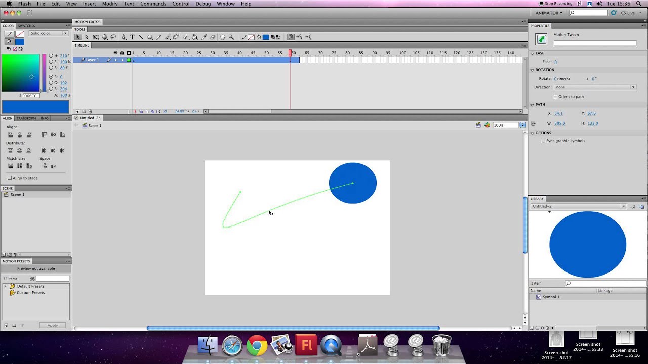The height and width of the screenshot is (364, 648).
Task: Open the rotation Direction dropdown
Action: click(595, 87)
